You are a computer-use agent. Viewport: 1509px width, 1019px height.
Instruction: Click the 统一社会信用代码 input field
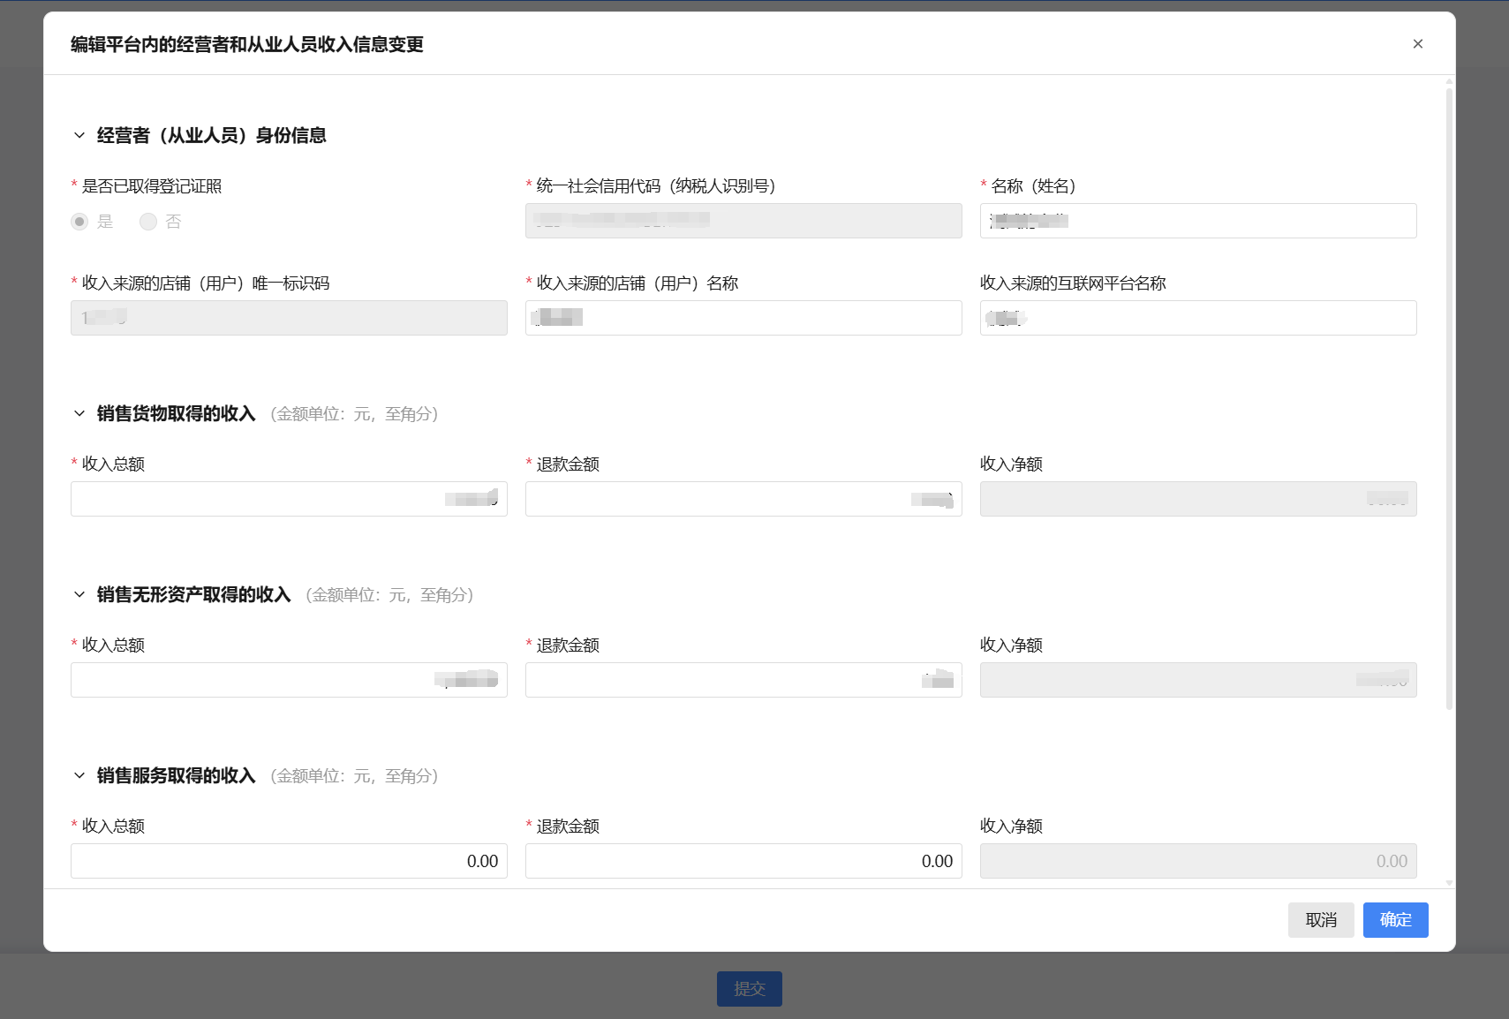743,221
